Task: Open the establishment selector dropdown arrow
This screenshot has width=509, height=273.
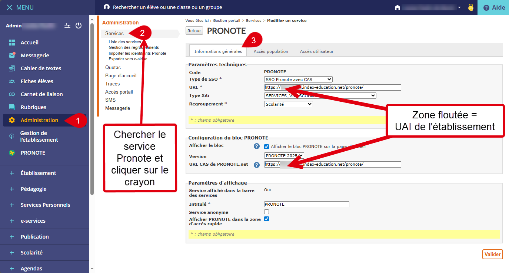Action: coord(459,7)
